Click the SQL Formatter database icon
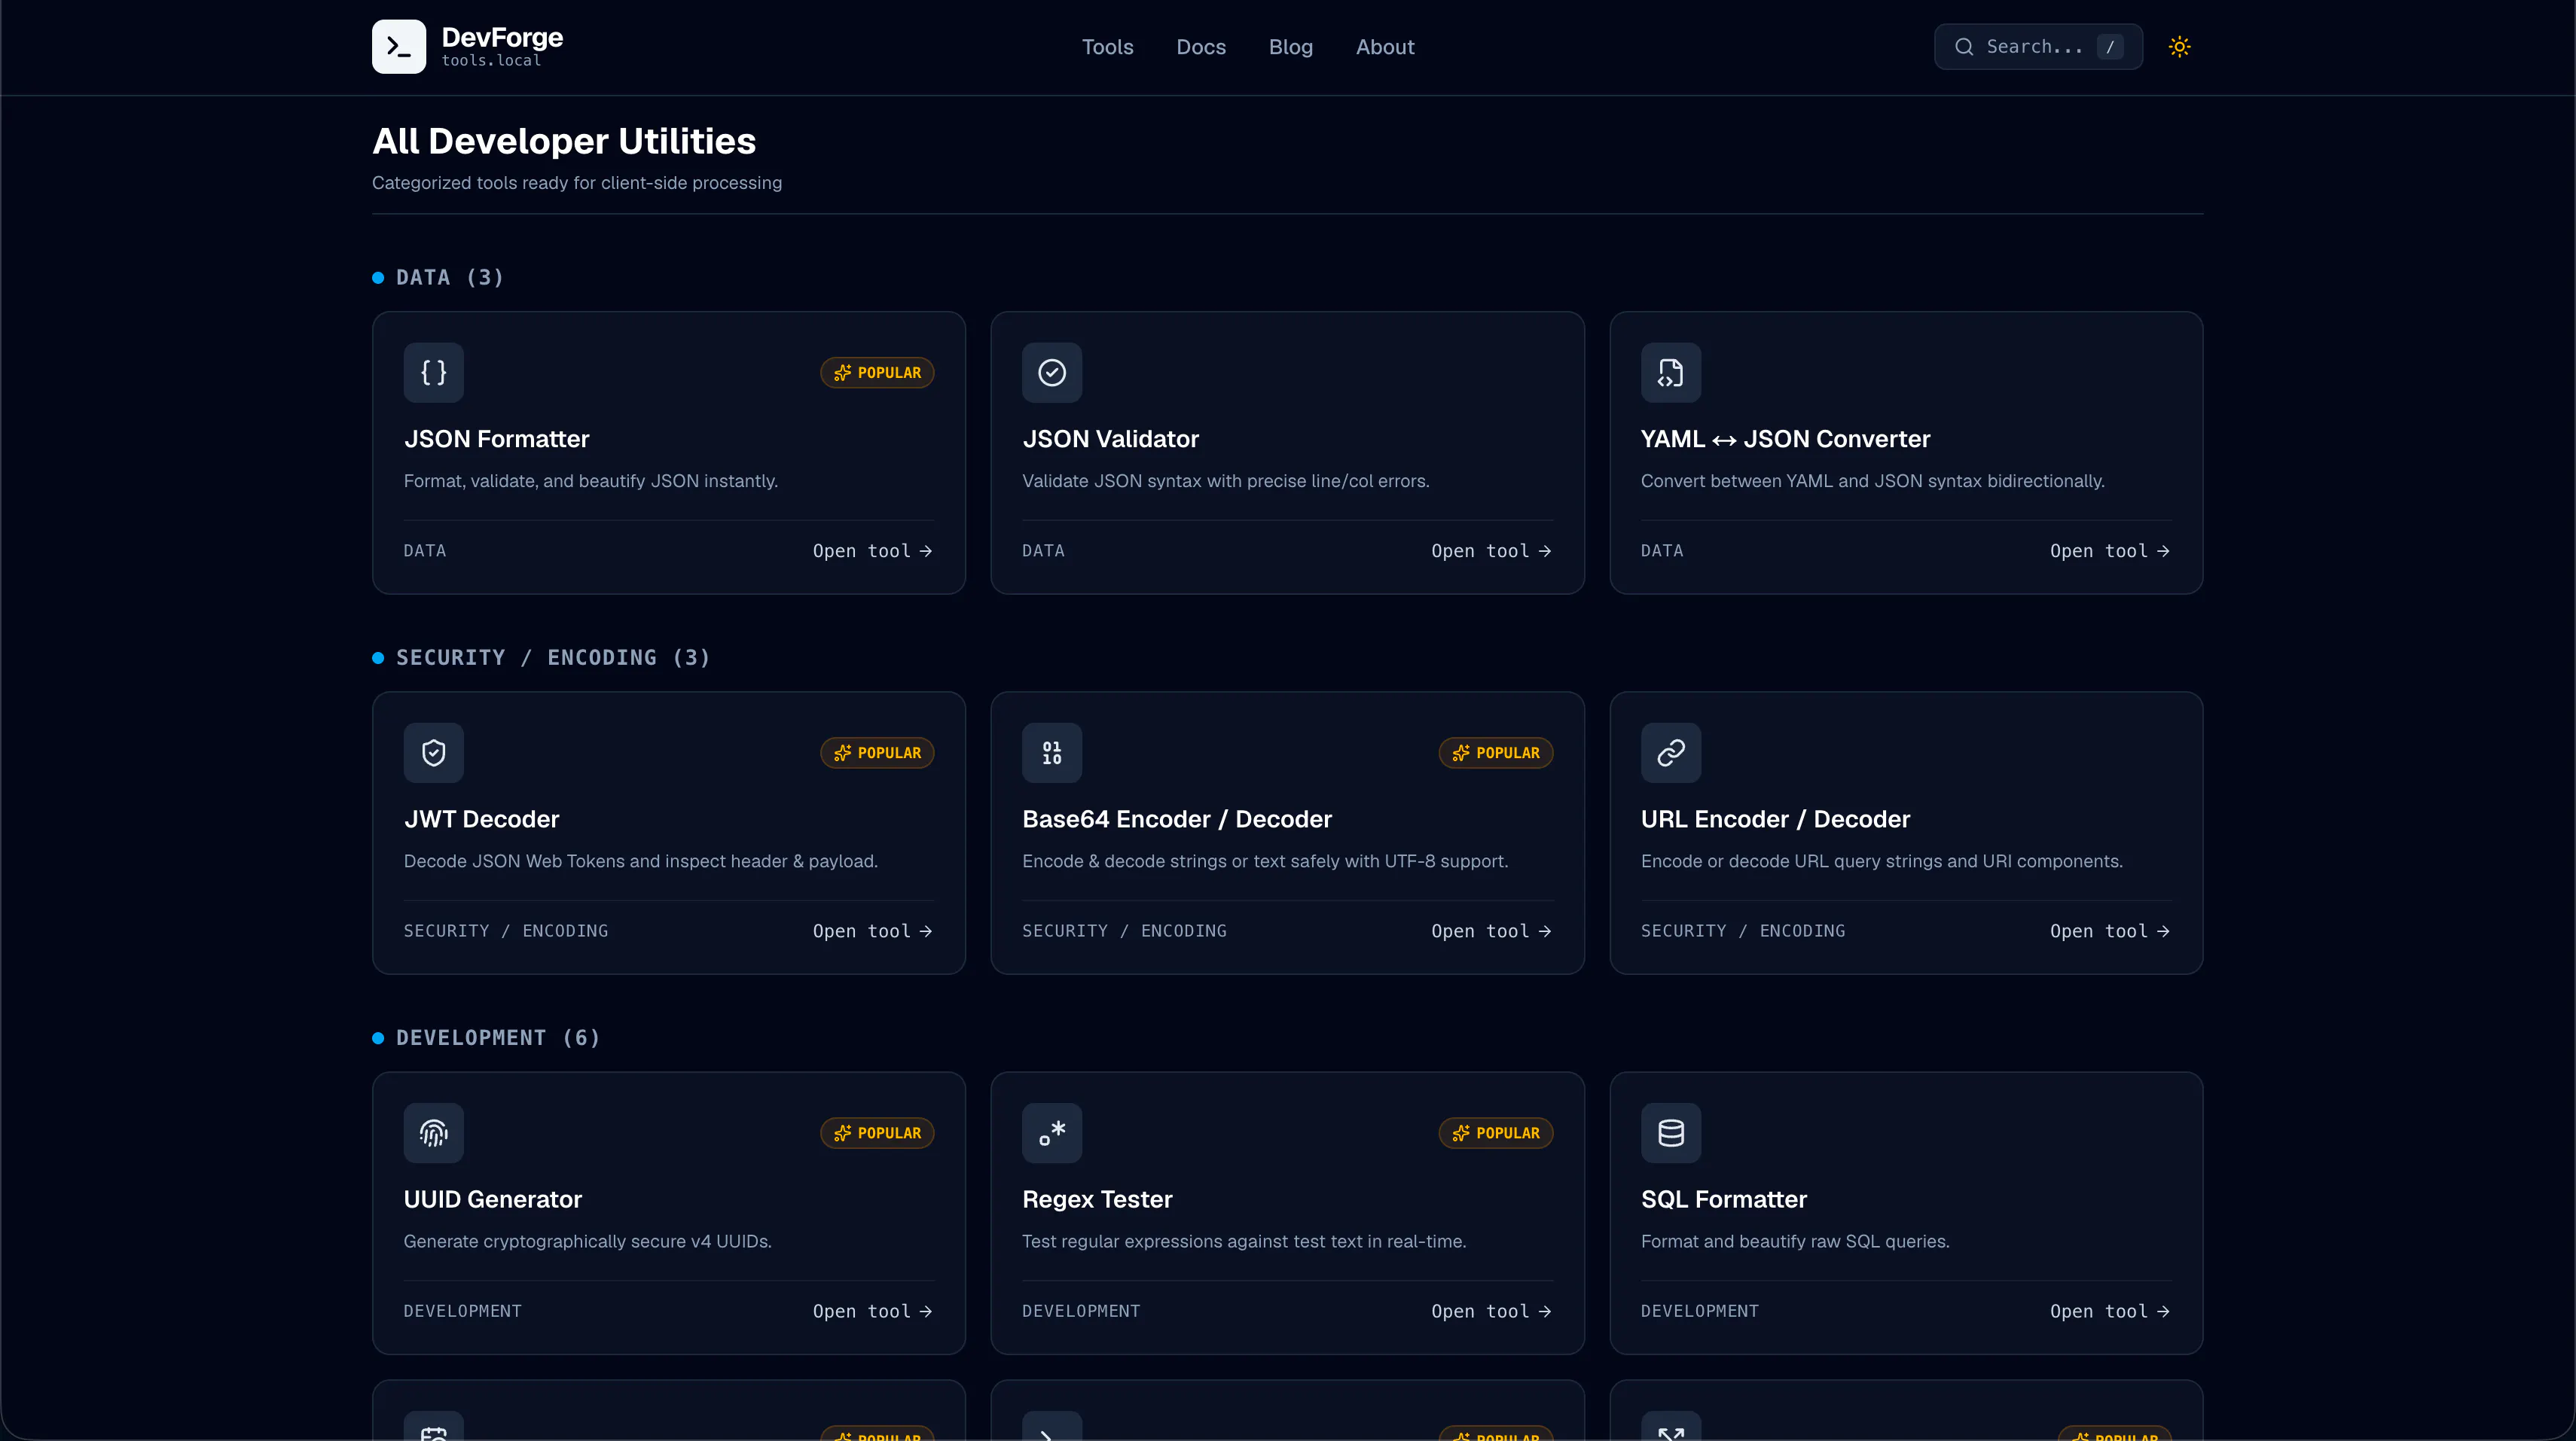Viewport: 2576px width, 1441px height. pyautogui.click(x=1670, y=1132)
